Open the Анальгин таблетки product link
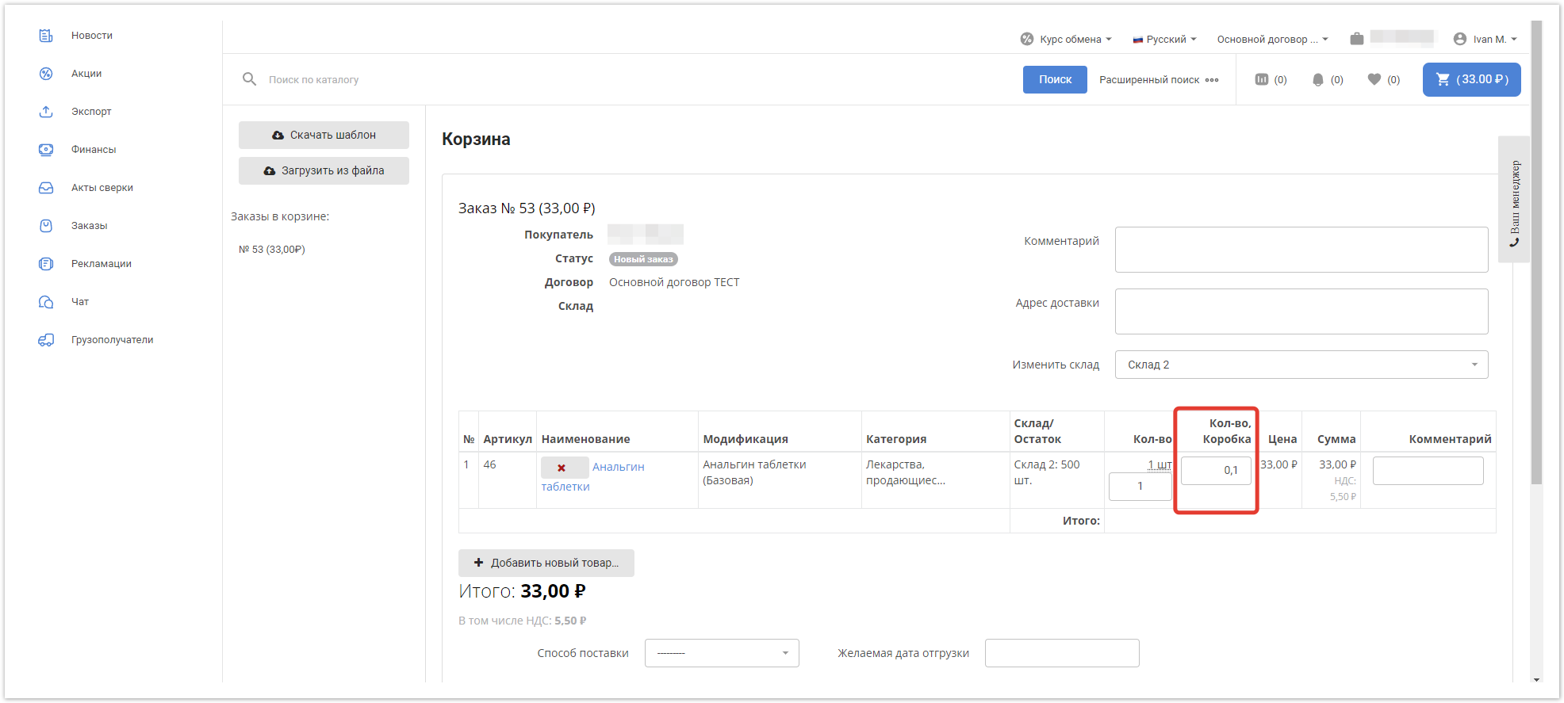 pos(618,468)
